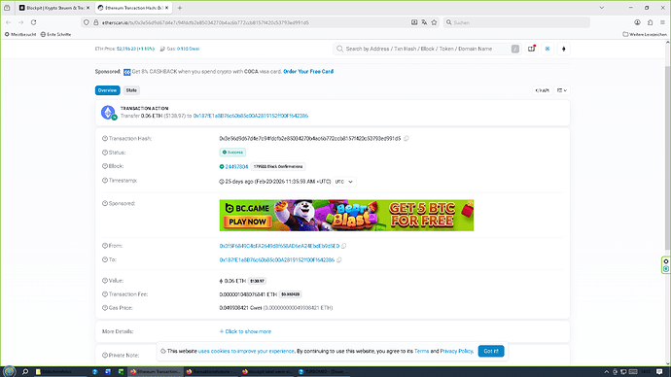Click the translate page icon in address bar
This screenshot has width=671, height=377.
click(x=424, y=22)
